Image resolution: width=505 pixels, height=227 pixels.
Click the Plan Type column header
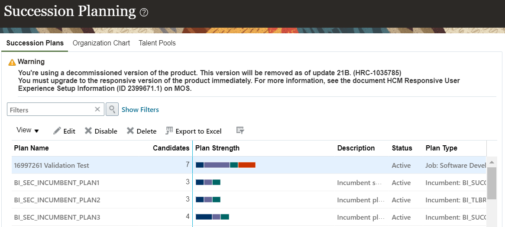[442, 148]
